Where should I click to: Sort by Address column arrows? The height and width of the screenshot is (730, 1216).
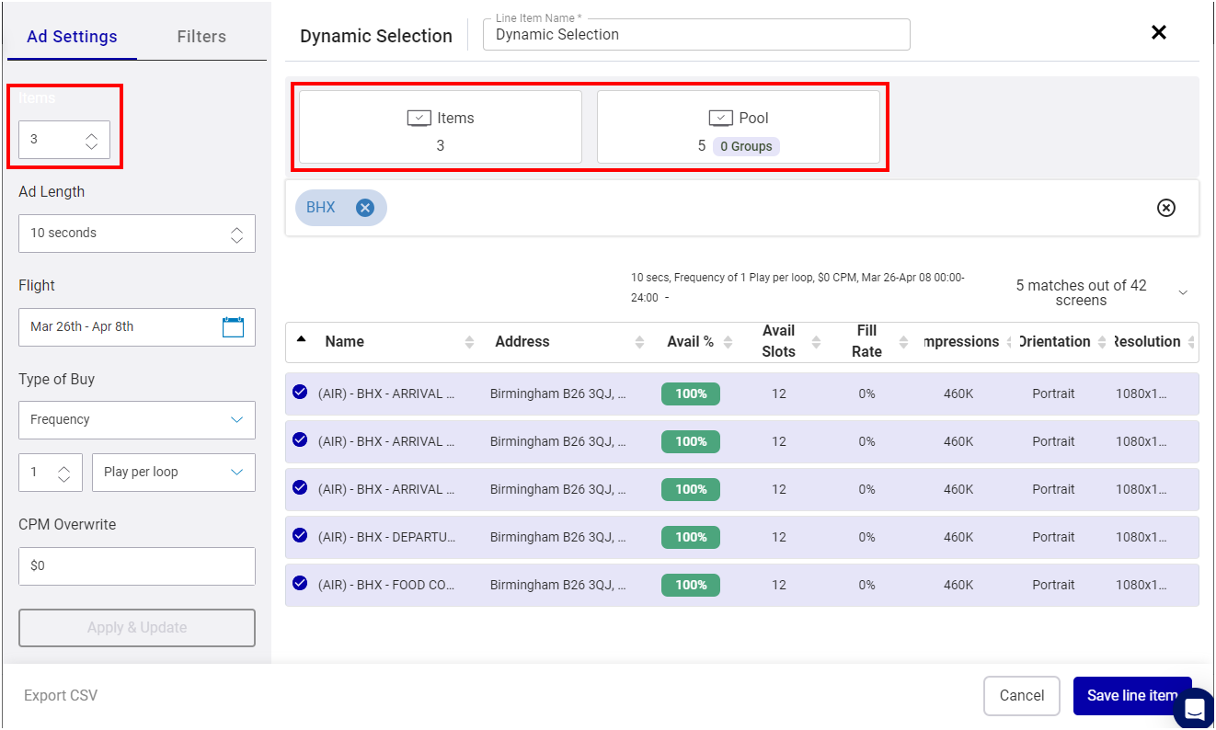point(639,342)
